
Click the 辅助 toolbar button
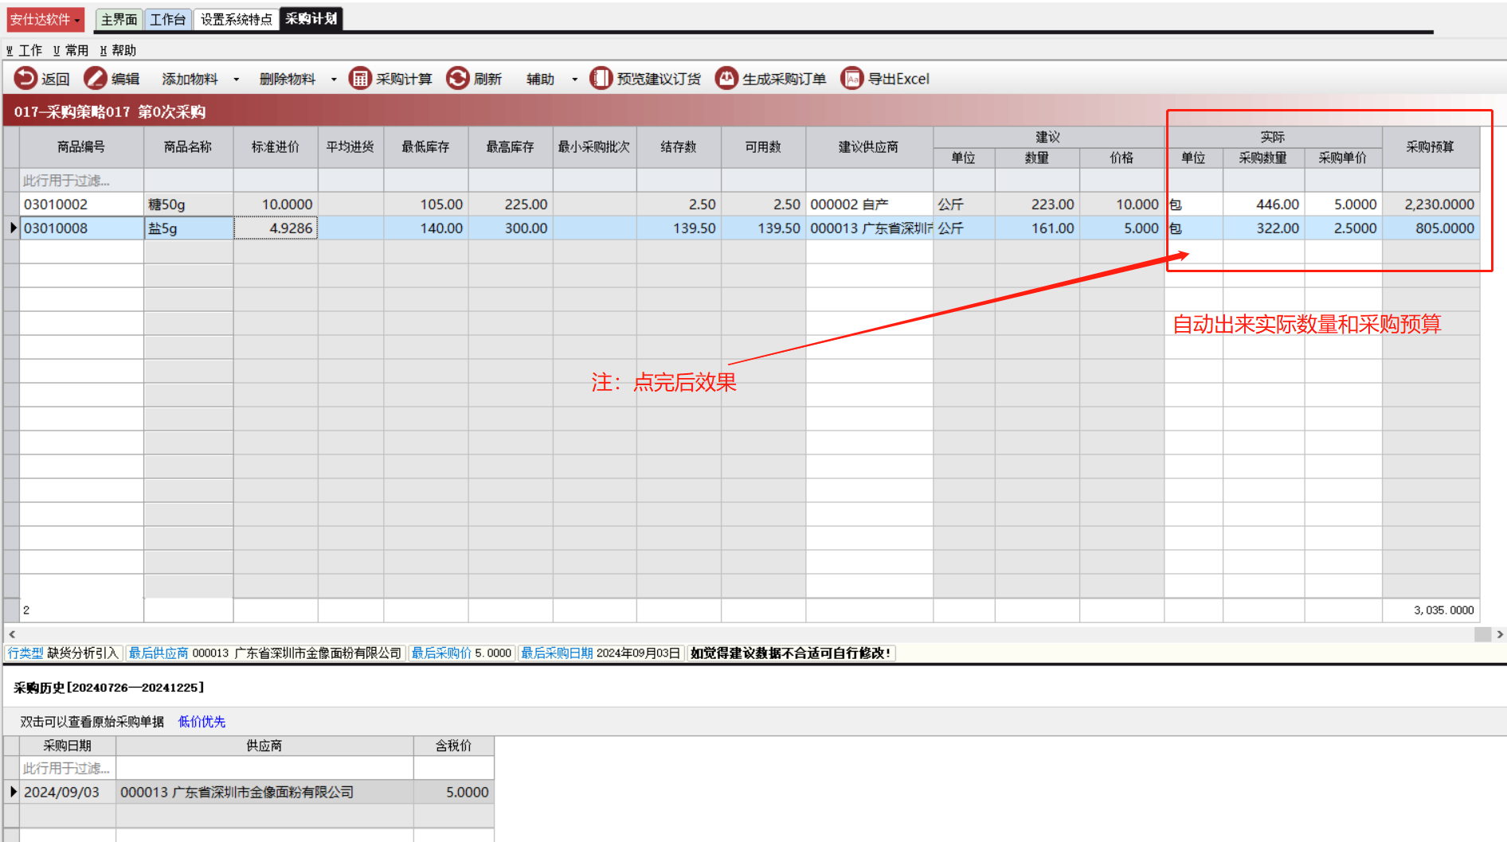540,79
